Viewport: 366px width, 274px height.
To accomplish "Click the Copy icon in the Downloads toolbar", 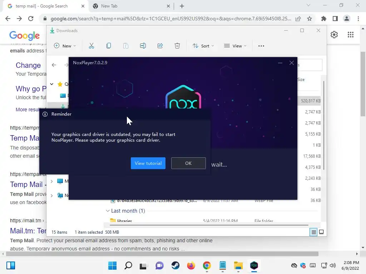I will click(x=109, y=46).
